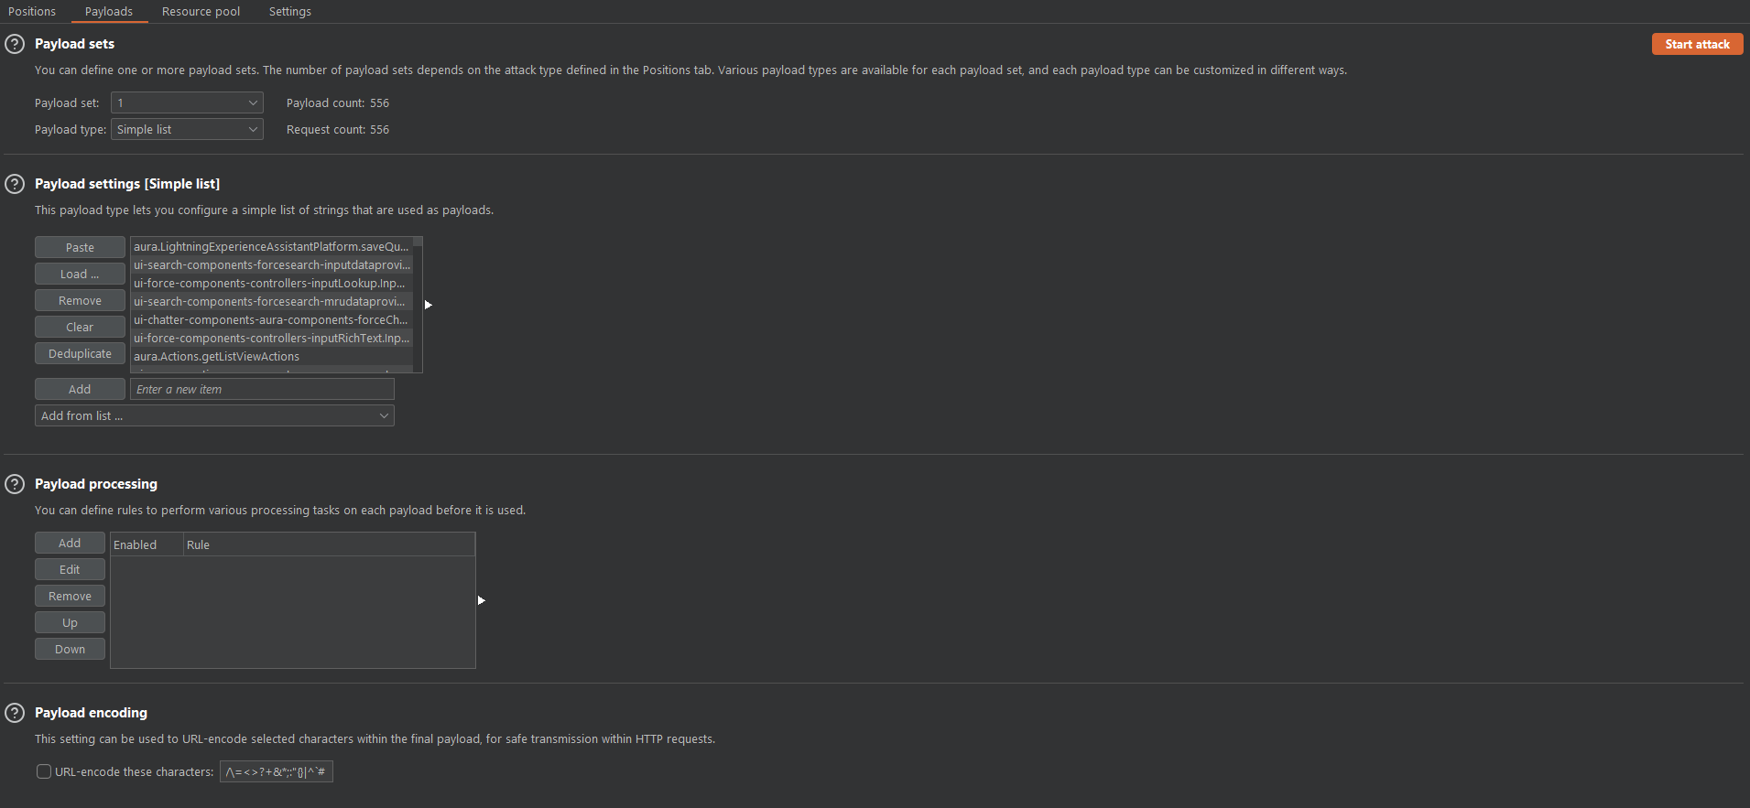
Task: Open the Payload type dropdown
Action: [x=187, y=130]
